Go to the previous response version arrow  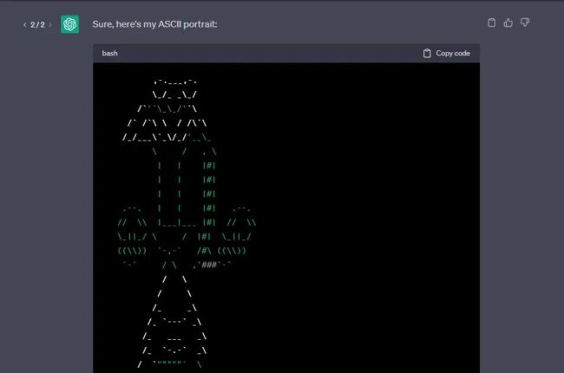24,24
